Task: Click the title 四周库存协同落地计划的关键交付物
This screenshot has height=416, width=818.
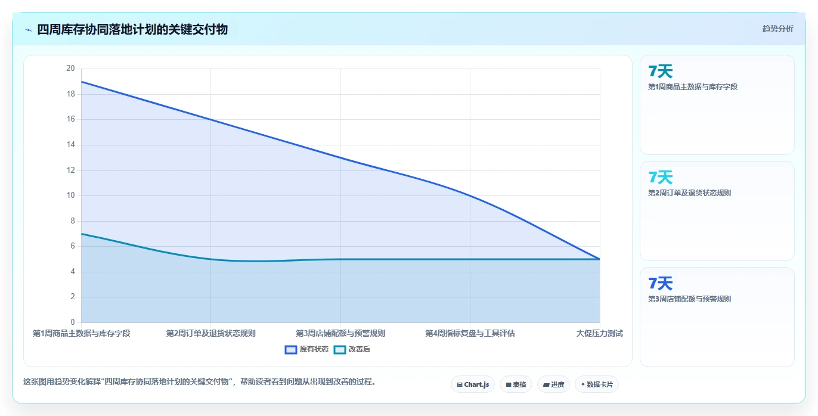Action: pos(132,29)
